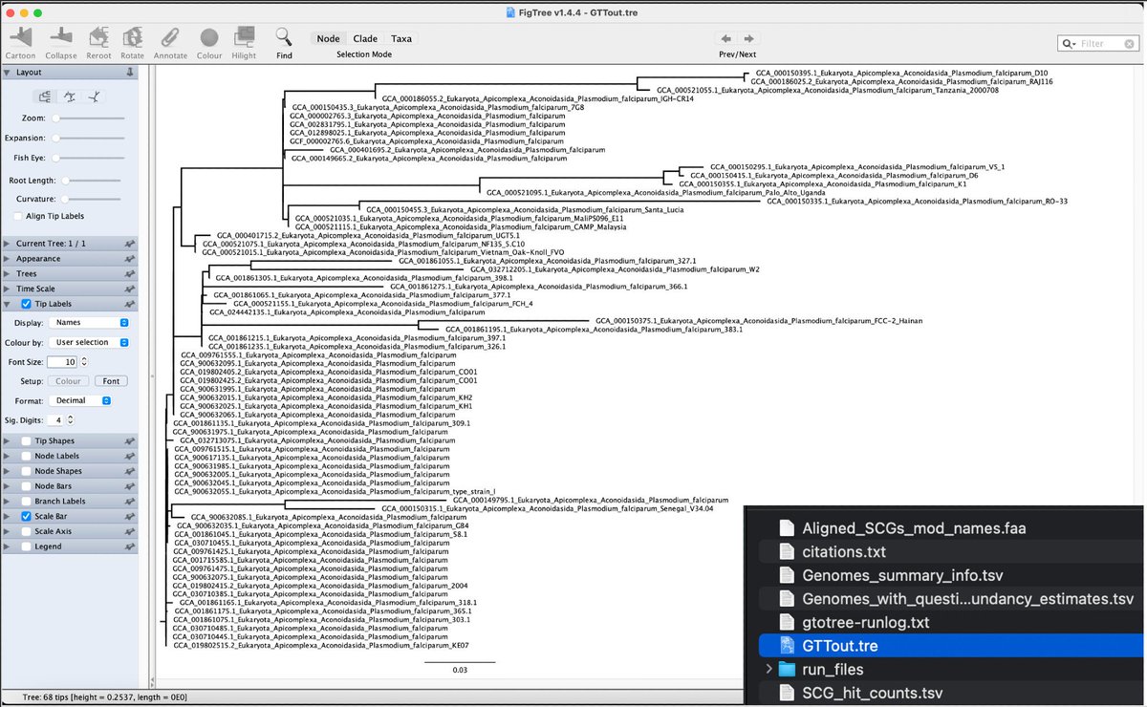The height and width of the screenshot is (707, 1147).
Task: Click the Colour tool icon
Action: 208,36
